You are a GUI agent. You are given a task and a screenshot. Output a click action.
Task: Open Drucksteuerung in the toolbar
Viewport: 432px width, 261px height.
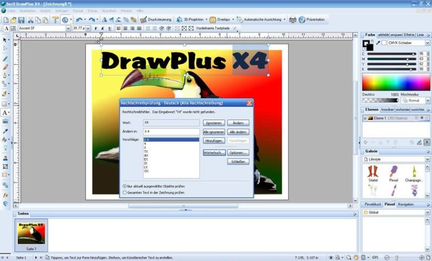coord(156,19)
